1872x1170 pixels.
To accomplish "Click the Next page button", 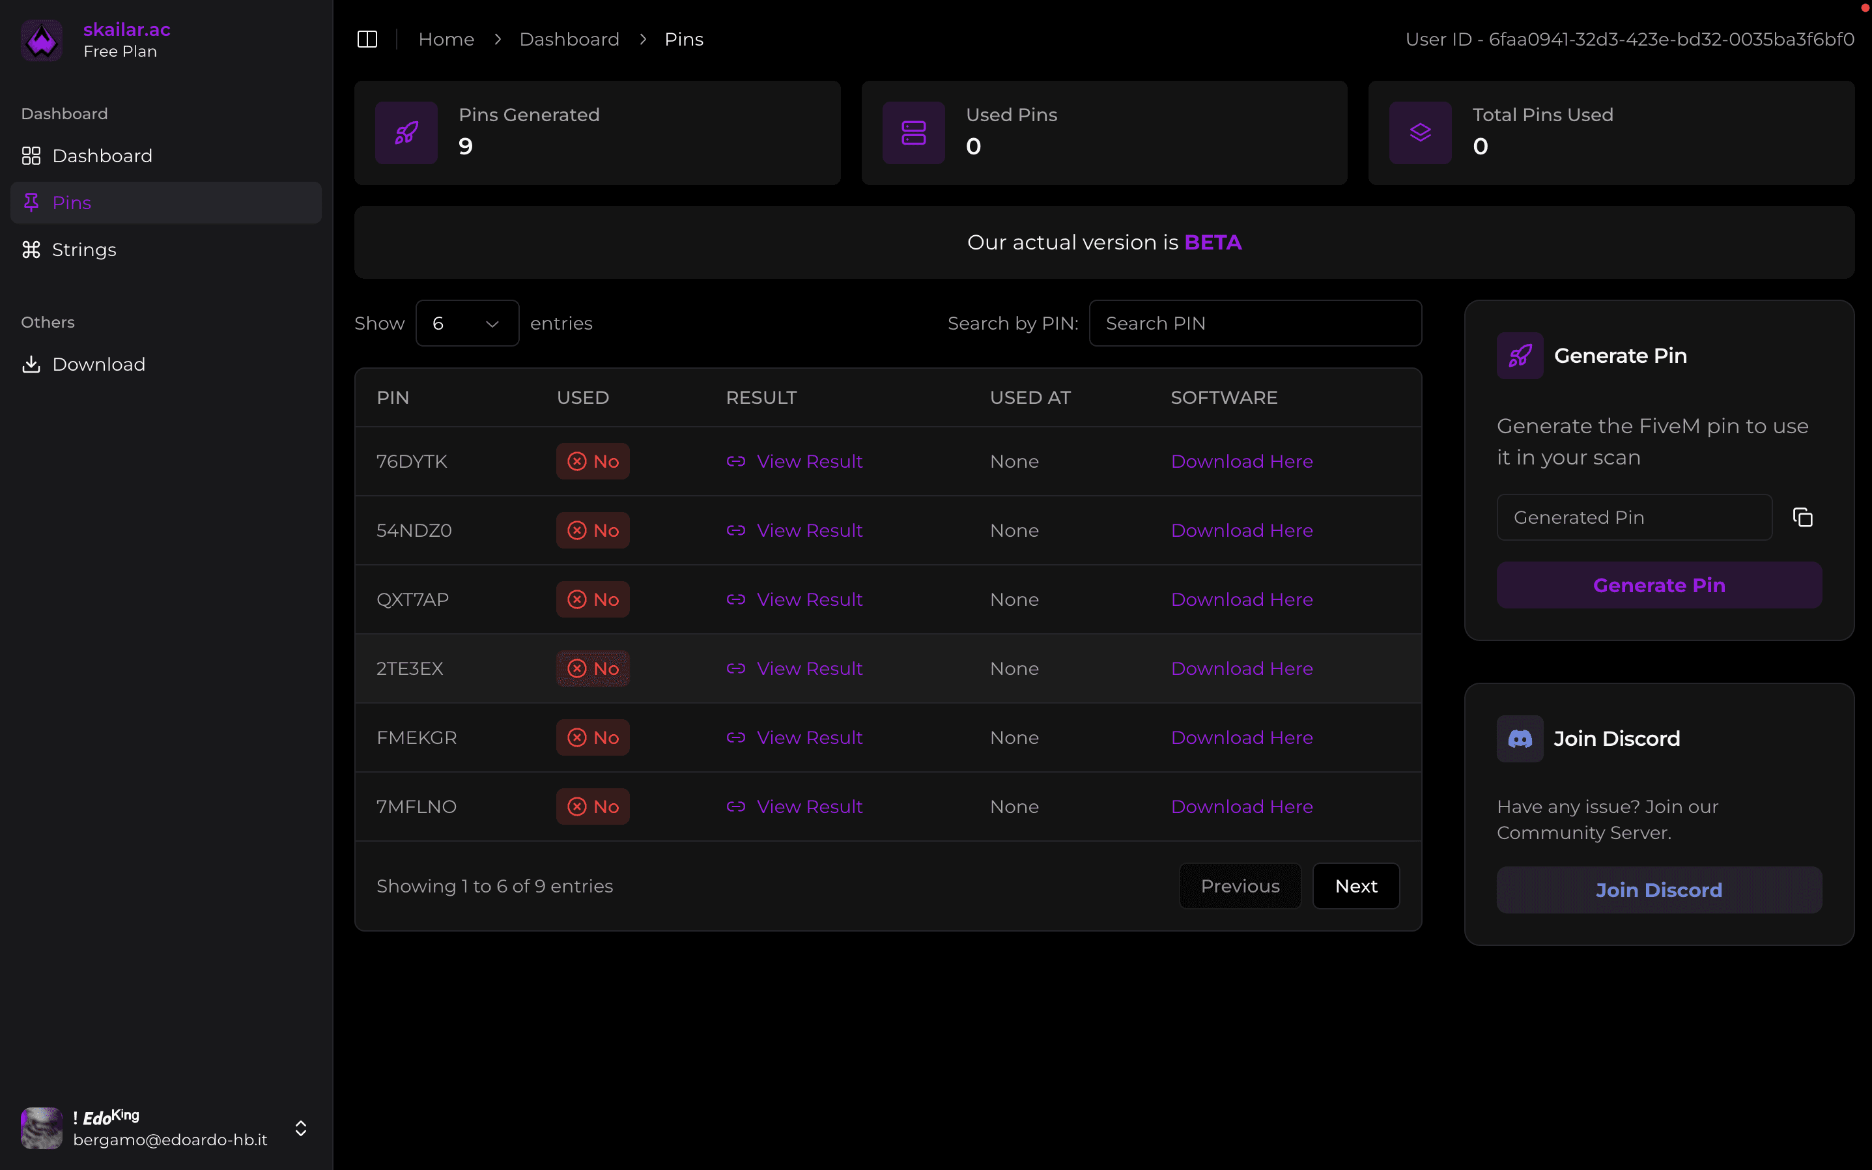I will [x=1356, y=886].
